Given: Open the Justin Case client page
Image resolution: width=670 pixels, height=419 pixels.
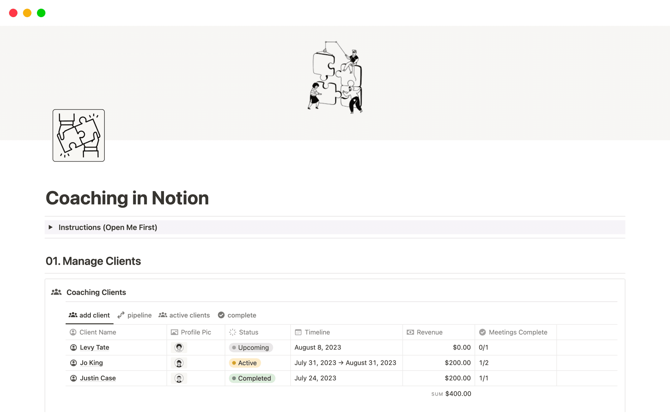Looking at the screenshot, I should (98, 378).
